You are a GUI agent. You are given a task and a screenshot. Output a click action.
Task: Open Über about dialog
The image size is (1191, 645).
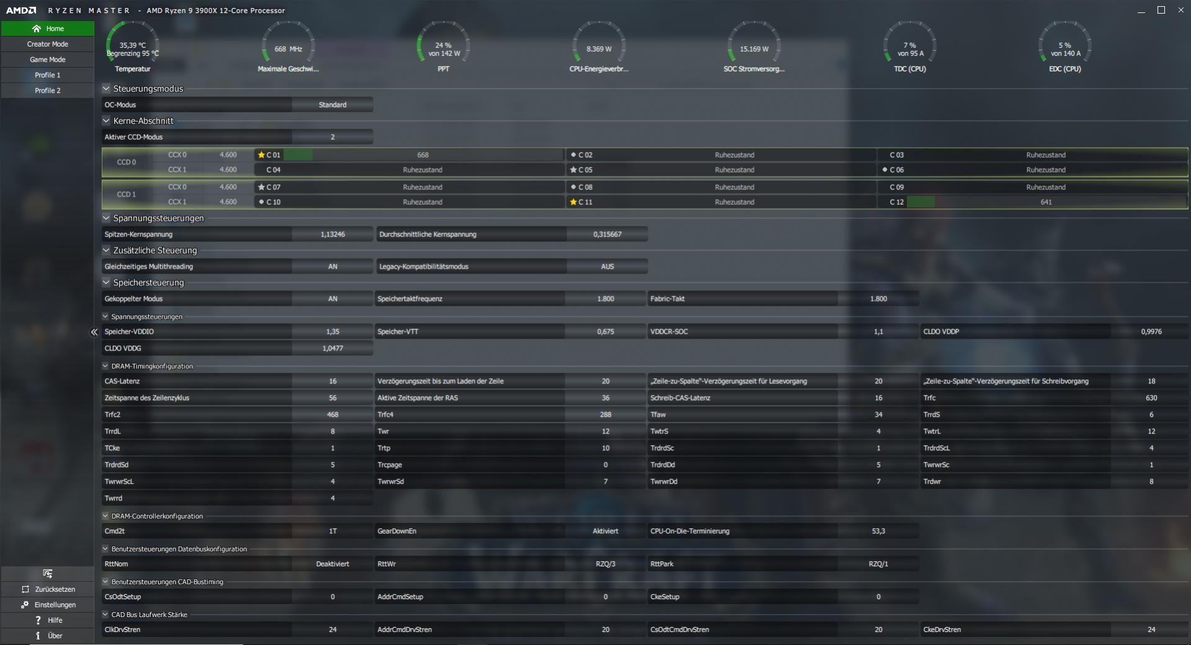pyautogui.click(x=48, y=636)
